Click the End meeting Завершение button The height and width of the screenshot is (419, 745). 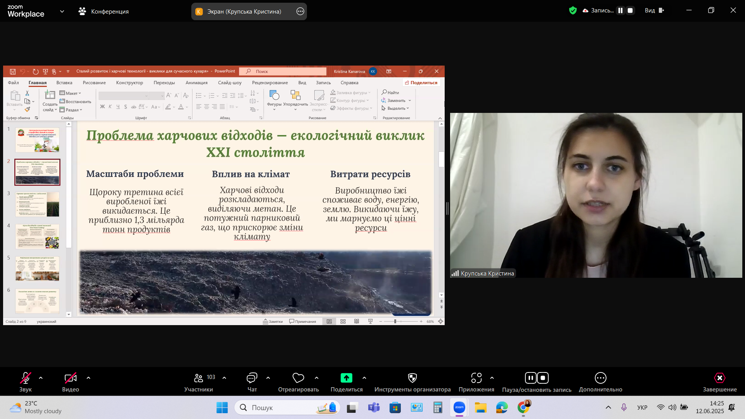click(719, 378)
